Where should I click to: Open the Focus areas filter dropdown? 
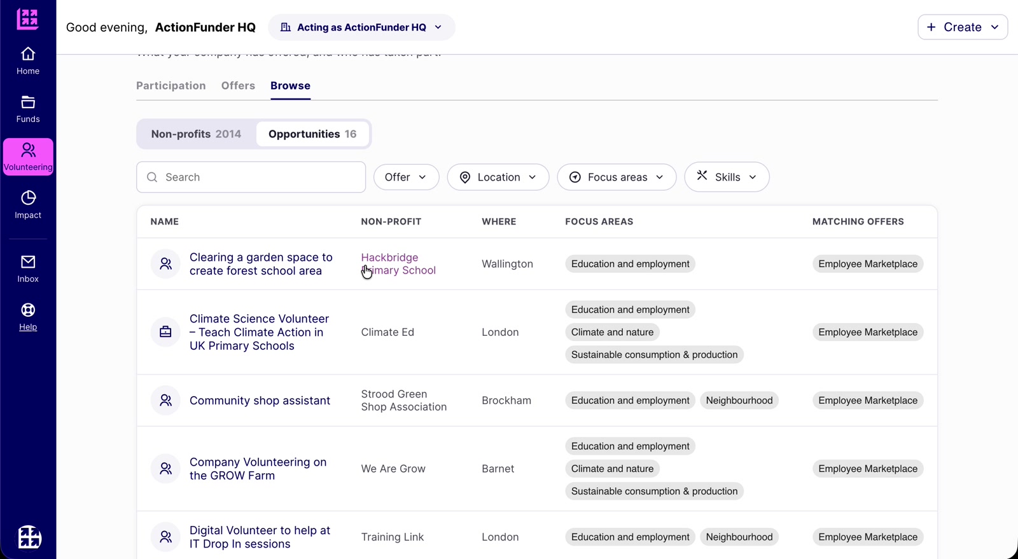(617, 177)
